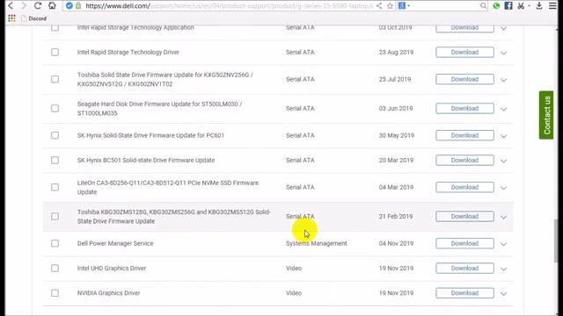This screenshot has height=316, width=563.
Task: Check the SK Hynix PC601 firmware box
Action: pyautogui.click(x=55, y=135)
